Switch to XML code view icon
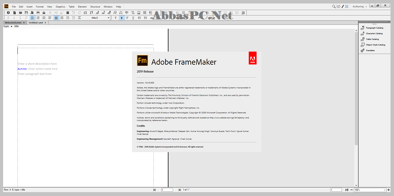394x196 pixels. (339, 7)
